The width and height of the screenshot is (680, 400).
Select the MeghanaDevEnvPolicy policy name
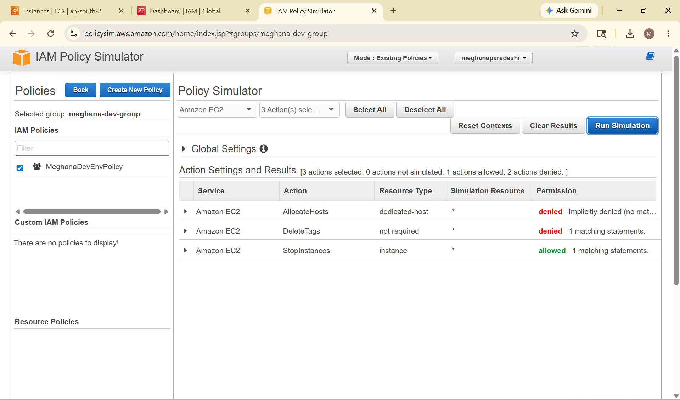(84, 167)
